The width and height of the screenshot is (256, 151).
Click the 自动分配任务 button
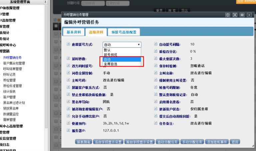tap(167, 142)
